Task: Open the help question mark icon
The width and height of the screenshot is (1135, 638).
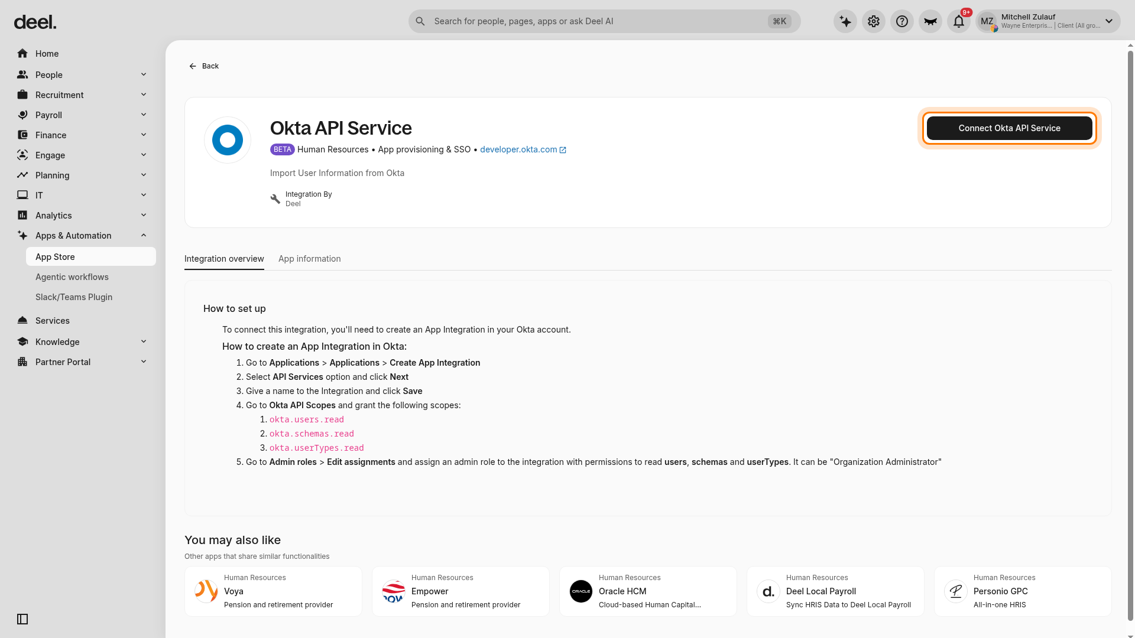Action: 902,21
